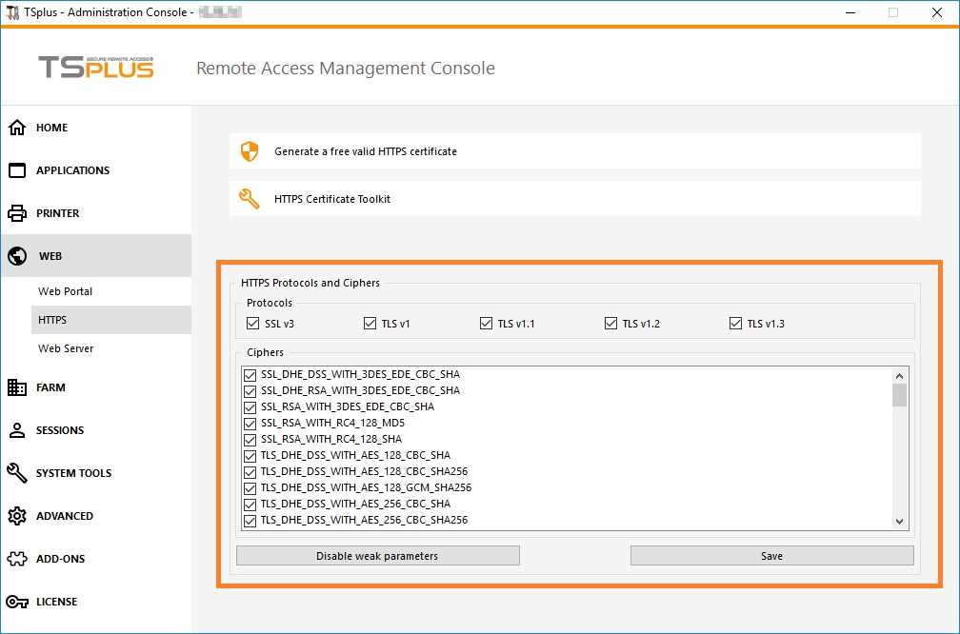Screen dimensions: 960x634
Task: Open the HTTPS Certificate Toolkit
Action: [x=330, y=199]
